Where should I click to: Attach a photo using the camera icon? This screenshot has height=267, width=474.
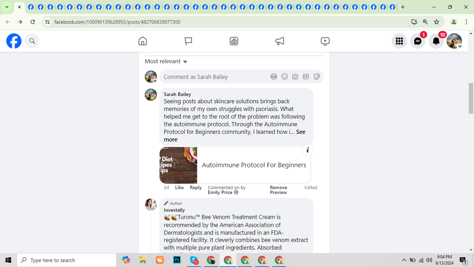point(295,77)
